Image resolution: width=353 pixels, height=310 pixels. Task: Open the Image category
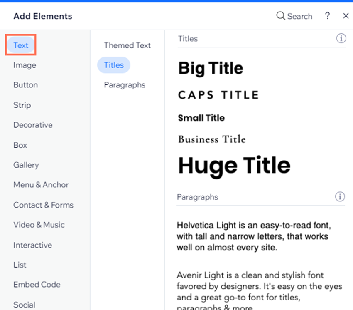[25, 65]
